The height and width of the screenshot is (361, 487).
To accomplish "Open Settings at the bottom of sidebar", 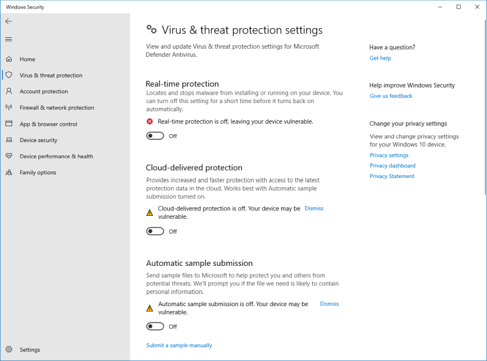I will tap(9, 349).
